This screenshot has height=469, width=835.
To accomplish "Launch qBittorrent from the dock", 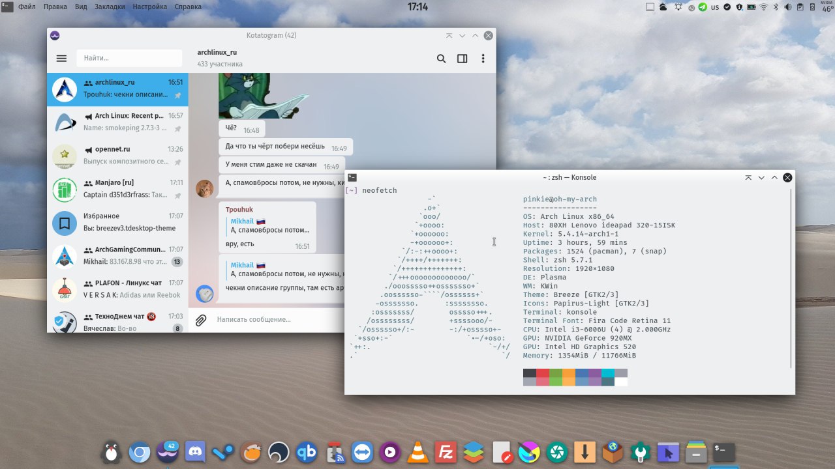I will (x=307, y=451).
